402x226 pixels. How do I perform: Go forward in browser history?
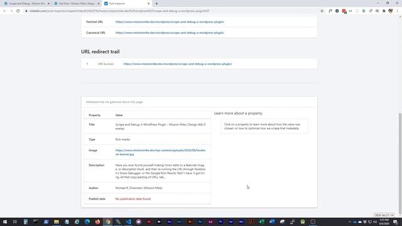(x=11, y=11)
